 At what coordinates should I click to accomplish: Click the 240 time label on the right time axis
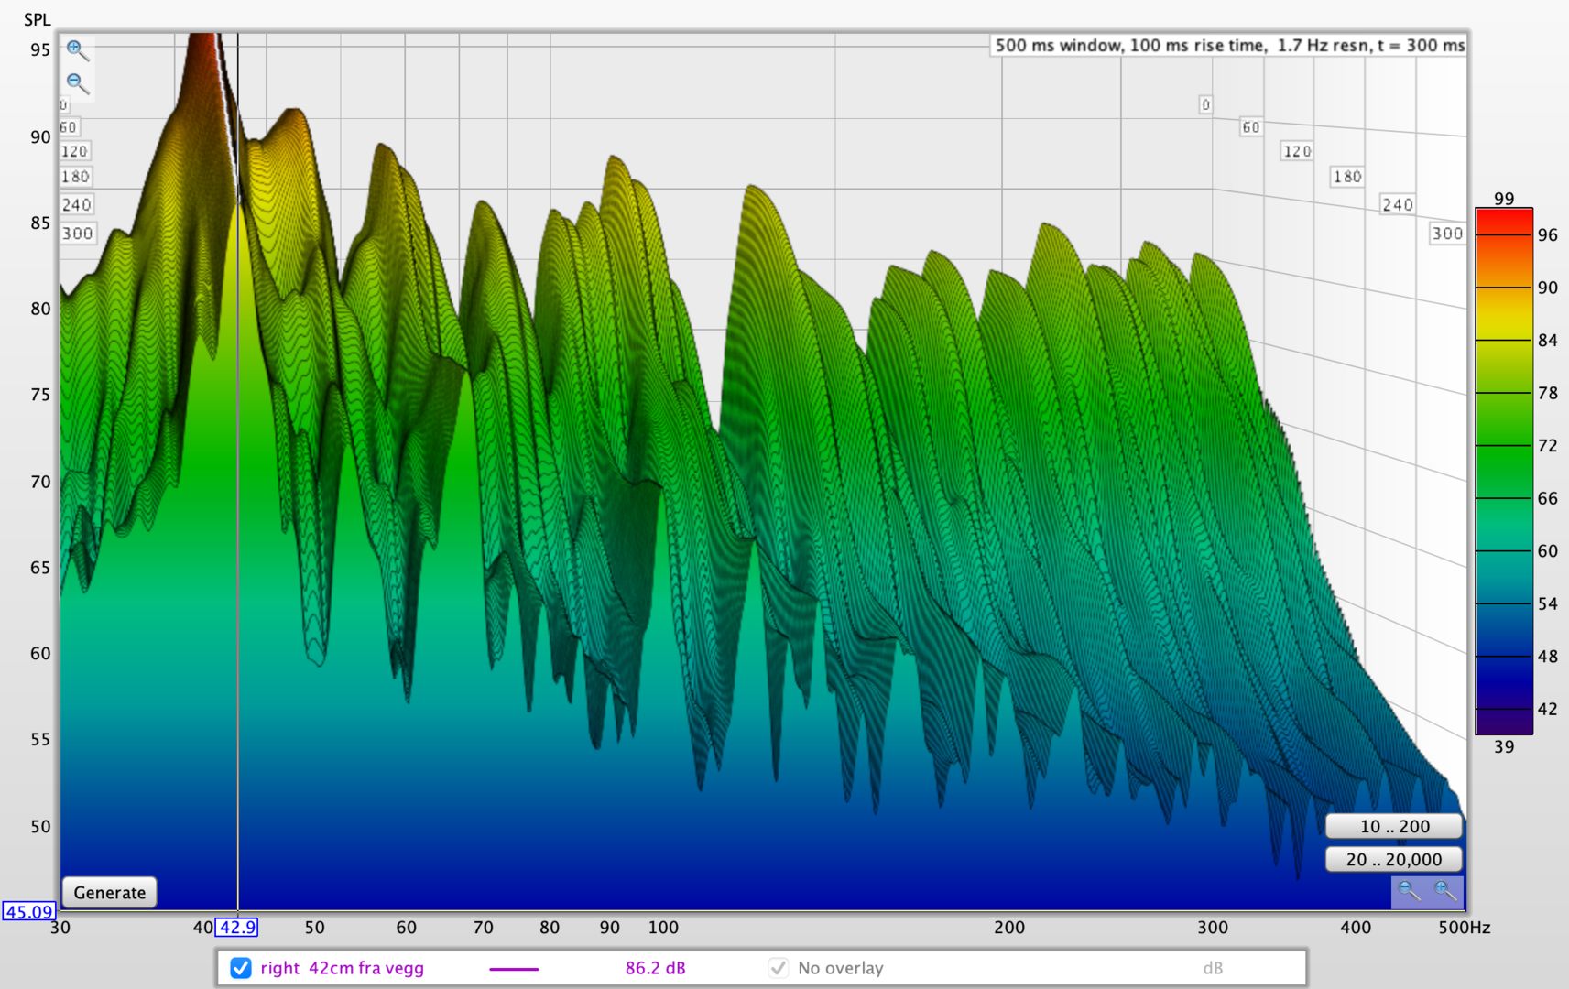[x=1398, y=205]
